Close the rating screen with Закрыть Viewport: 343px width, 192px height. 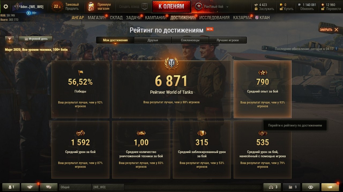click(329, 30)
